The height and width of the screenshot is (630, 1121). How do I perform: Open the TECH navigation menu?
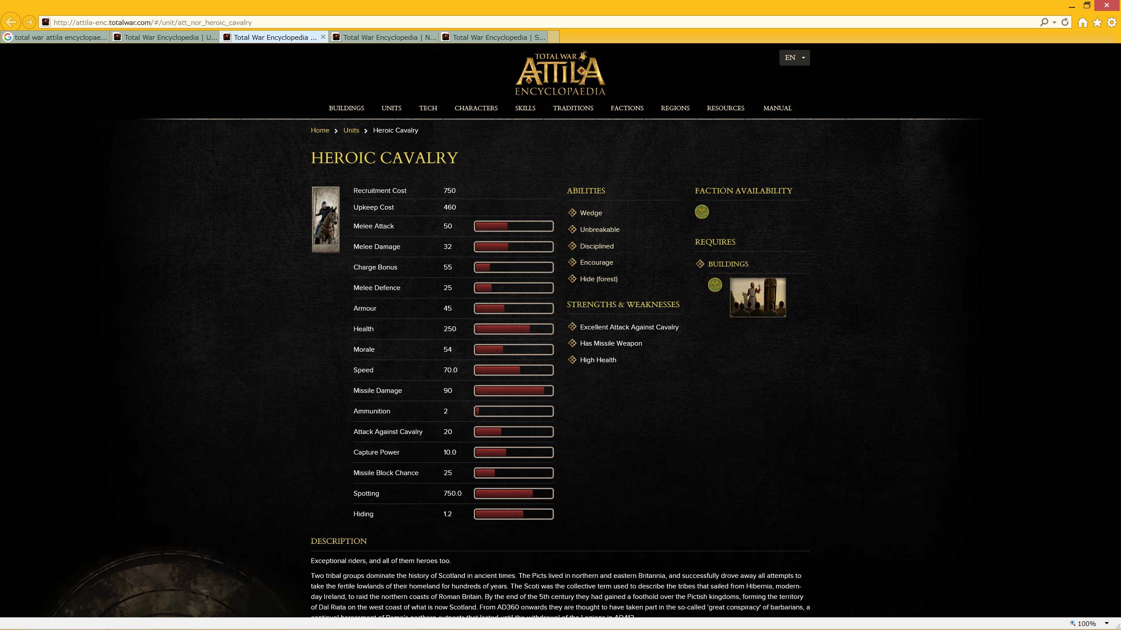(x=428, y=108)
